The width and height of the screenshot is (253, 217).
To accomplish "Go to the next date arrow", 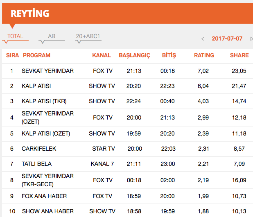I will [x=251, y=39].
